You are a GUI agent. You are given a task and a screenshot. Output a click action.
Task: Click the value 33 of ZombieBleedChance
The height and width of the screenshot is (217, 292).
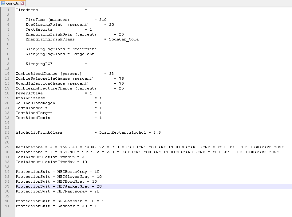pos(111,74)
